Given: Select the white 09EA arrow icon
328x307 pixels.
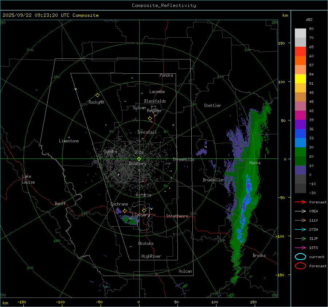Looking at the screenshot, I should click(x=300, y=211).
